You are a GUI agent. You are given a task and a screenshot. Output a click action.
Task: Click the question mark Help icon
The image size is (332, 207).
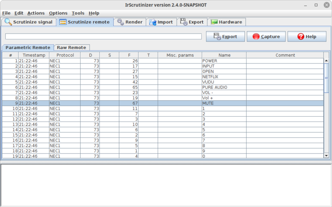pyautogui.click(x=301, y=37)
